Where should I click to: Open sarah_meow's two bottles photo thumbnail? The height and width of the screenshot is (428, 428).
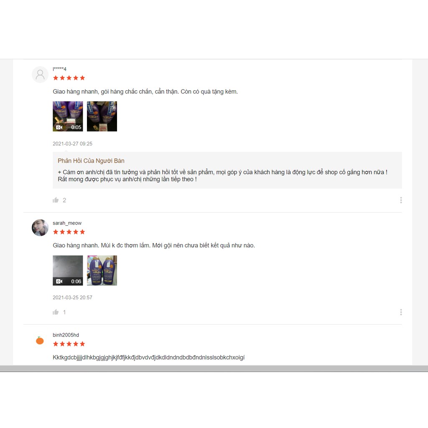click(x=102, y=270)
